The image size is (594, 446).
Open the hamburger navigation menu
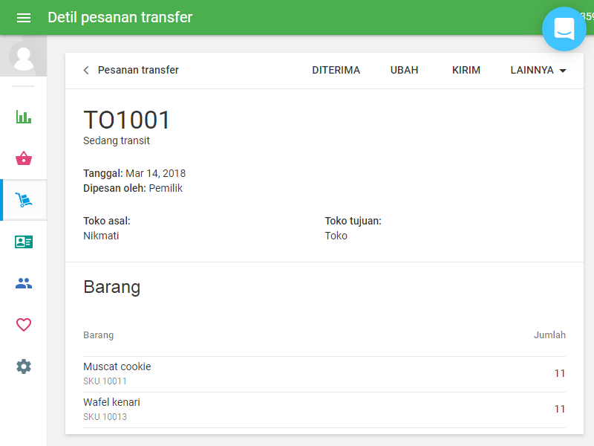tap(24, 16)
